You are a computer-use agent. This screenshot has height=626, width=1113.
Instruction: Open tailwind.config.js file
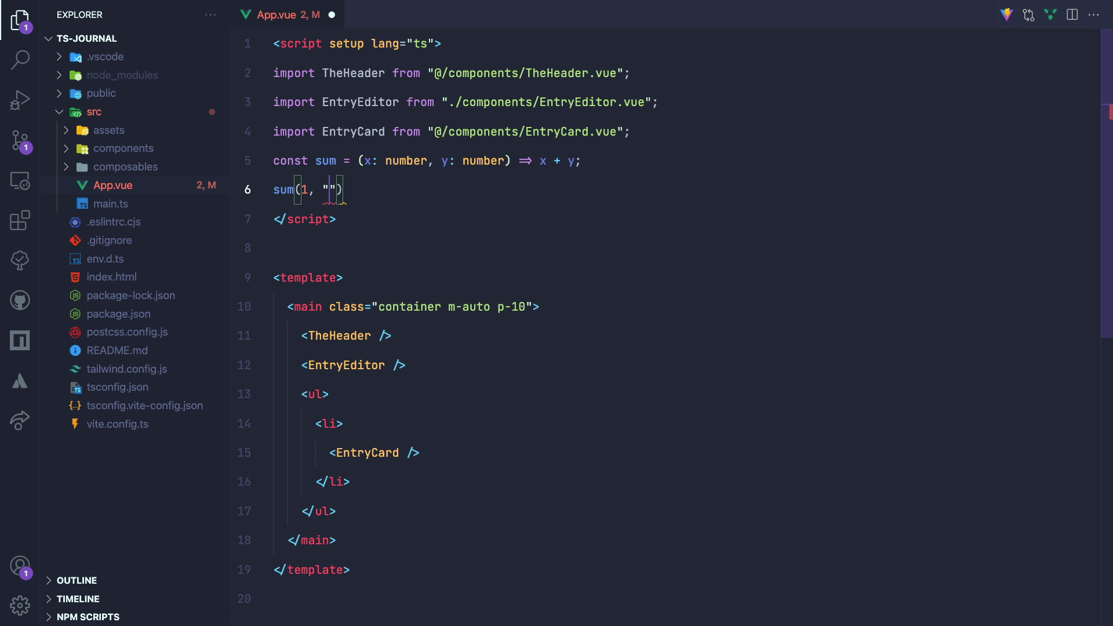coord(135,369)
